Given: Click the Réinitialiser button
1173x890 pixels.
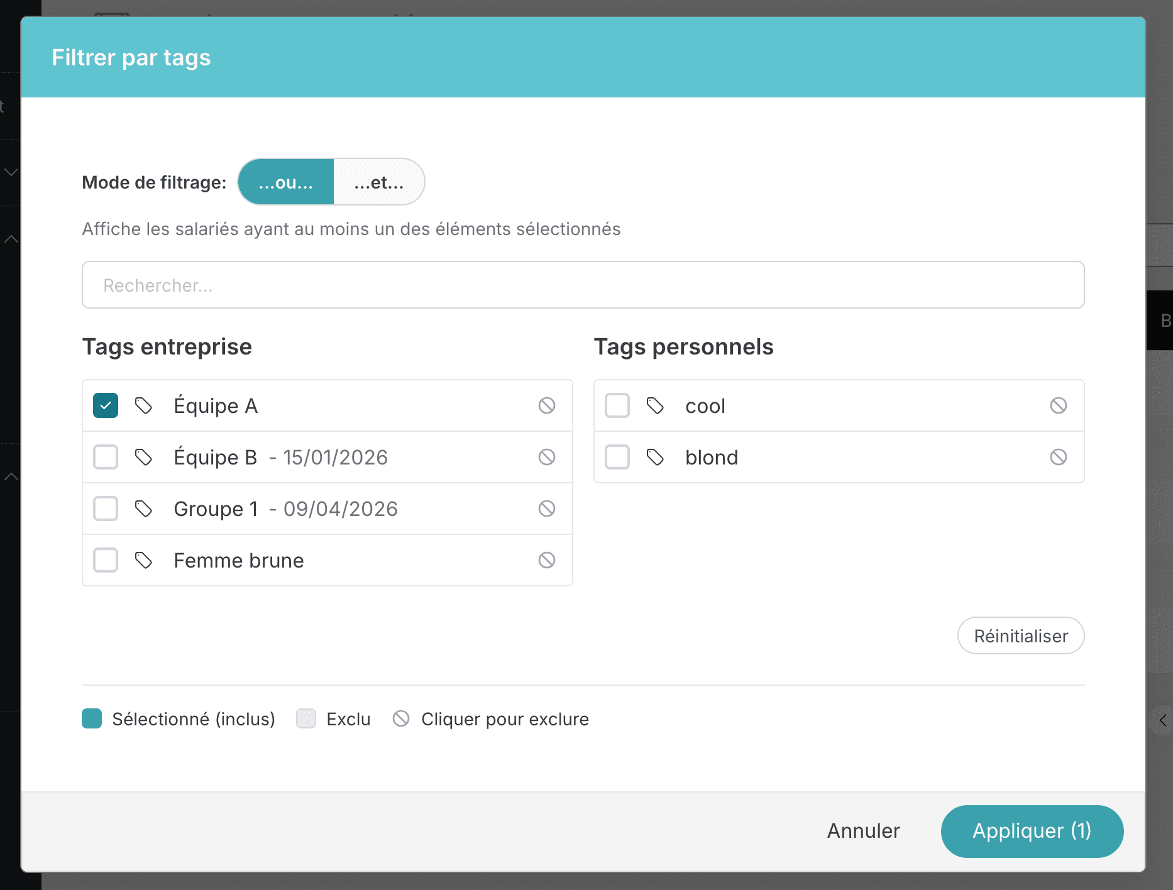Looking at the screenshot, I should pos(1021,635).
